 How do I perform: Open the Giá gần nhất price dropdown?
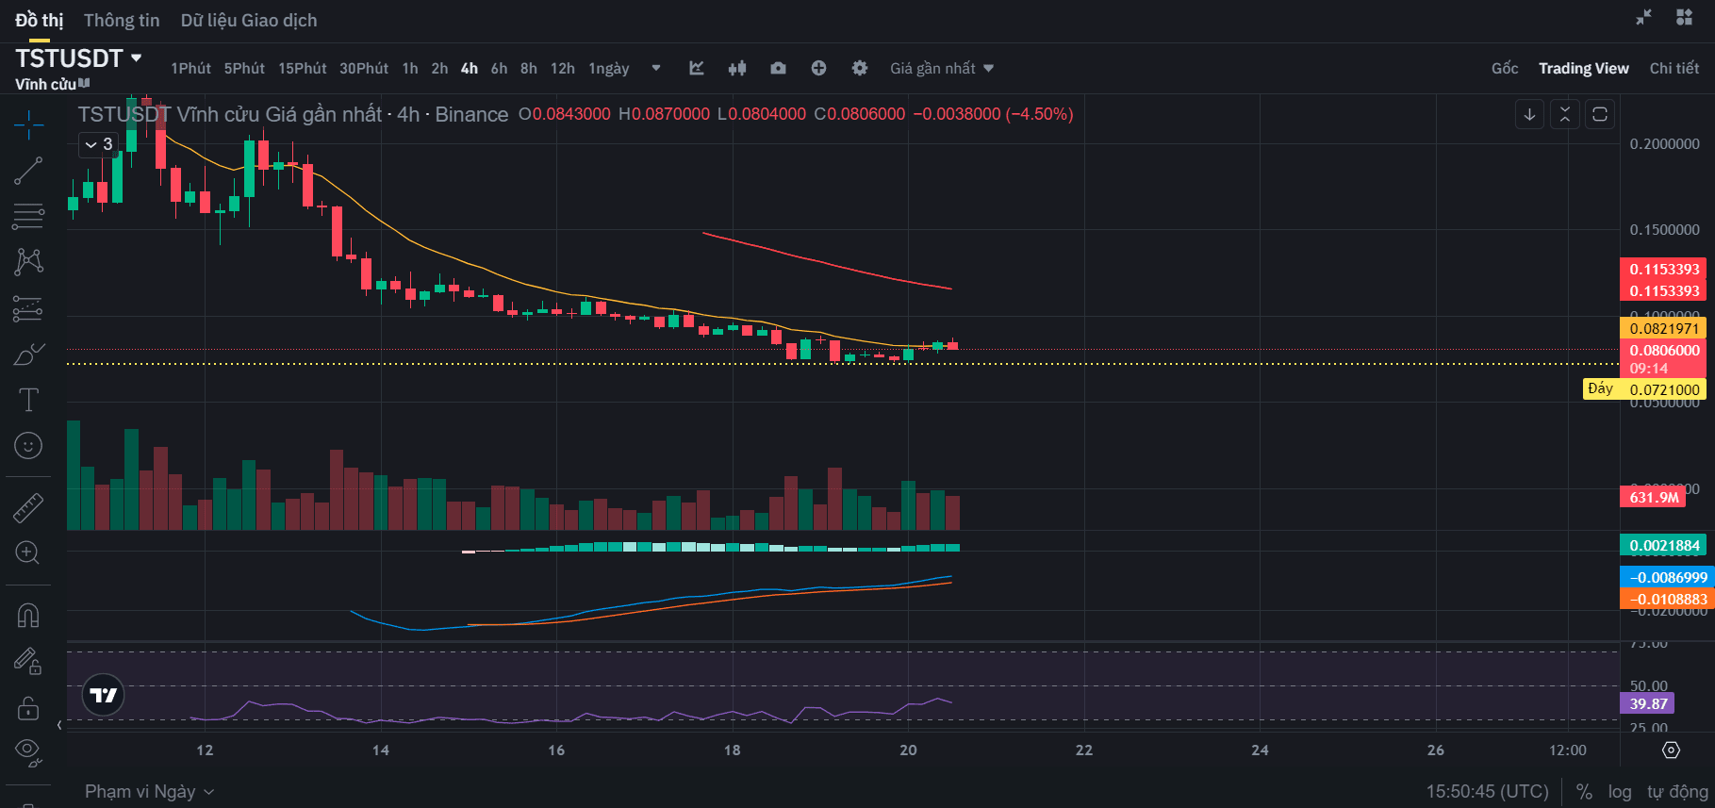pyautogui.click(x=941, y=68)
